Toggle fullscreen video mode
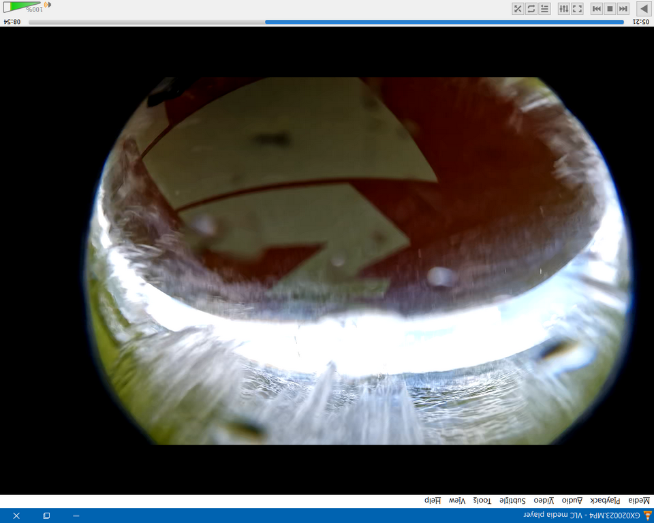The image size is (654, 523). pos(577,8)
